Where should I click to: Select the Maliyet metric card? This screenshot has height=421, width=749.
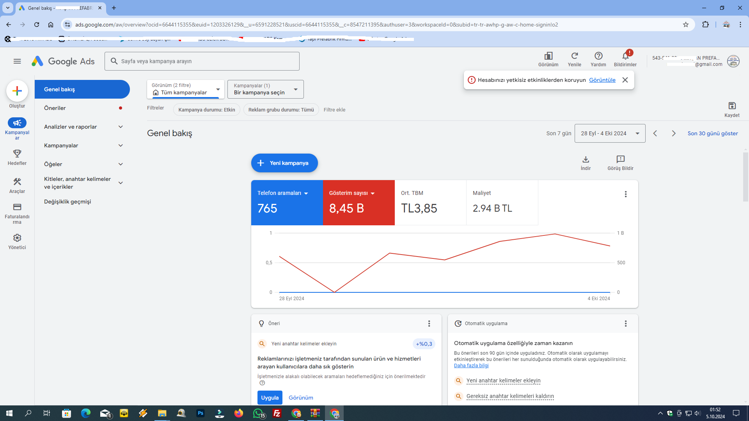tap(502, 203)
